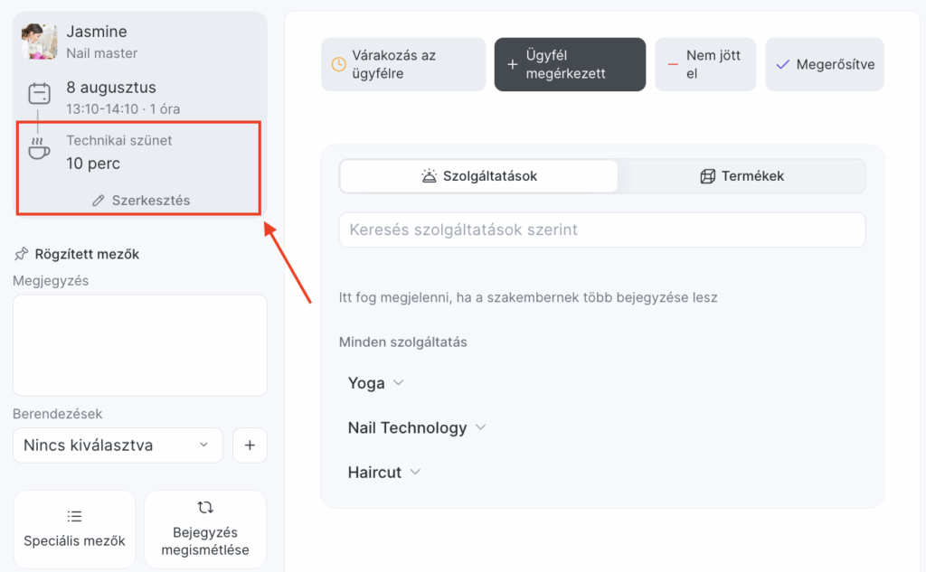The image size is (926, 572).
Task: Click the clock icon in Várakozás status
Action: point(338,64)
